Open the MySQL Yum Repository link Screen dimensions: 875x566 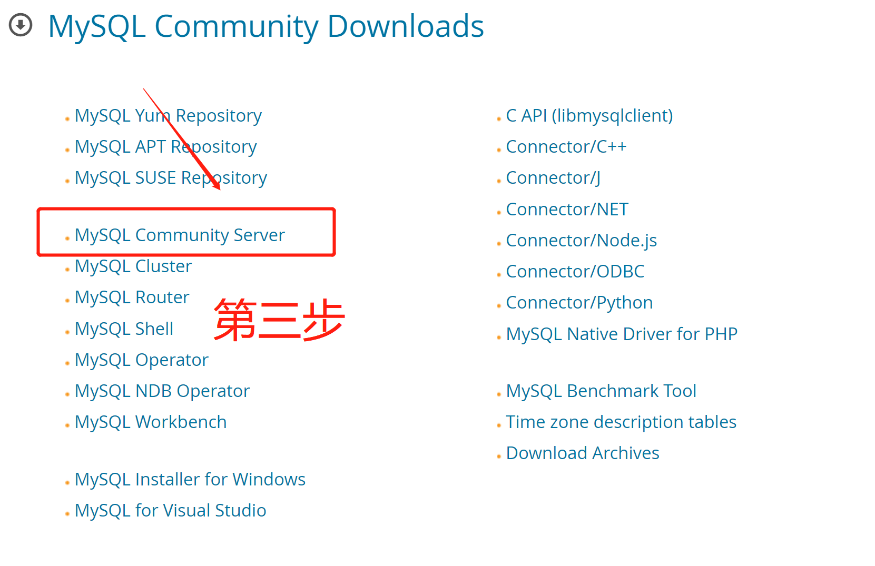[168, 116]
